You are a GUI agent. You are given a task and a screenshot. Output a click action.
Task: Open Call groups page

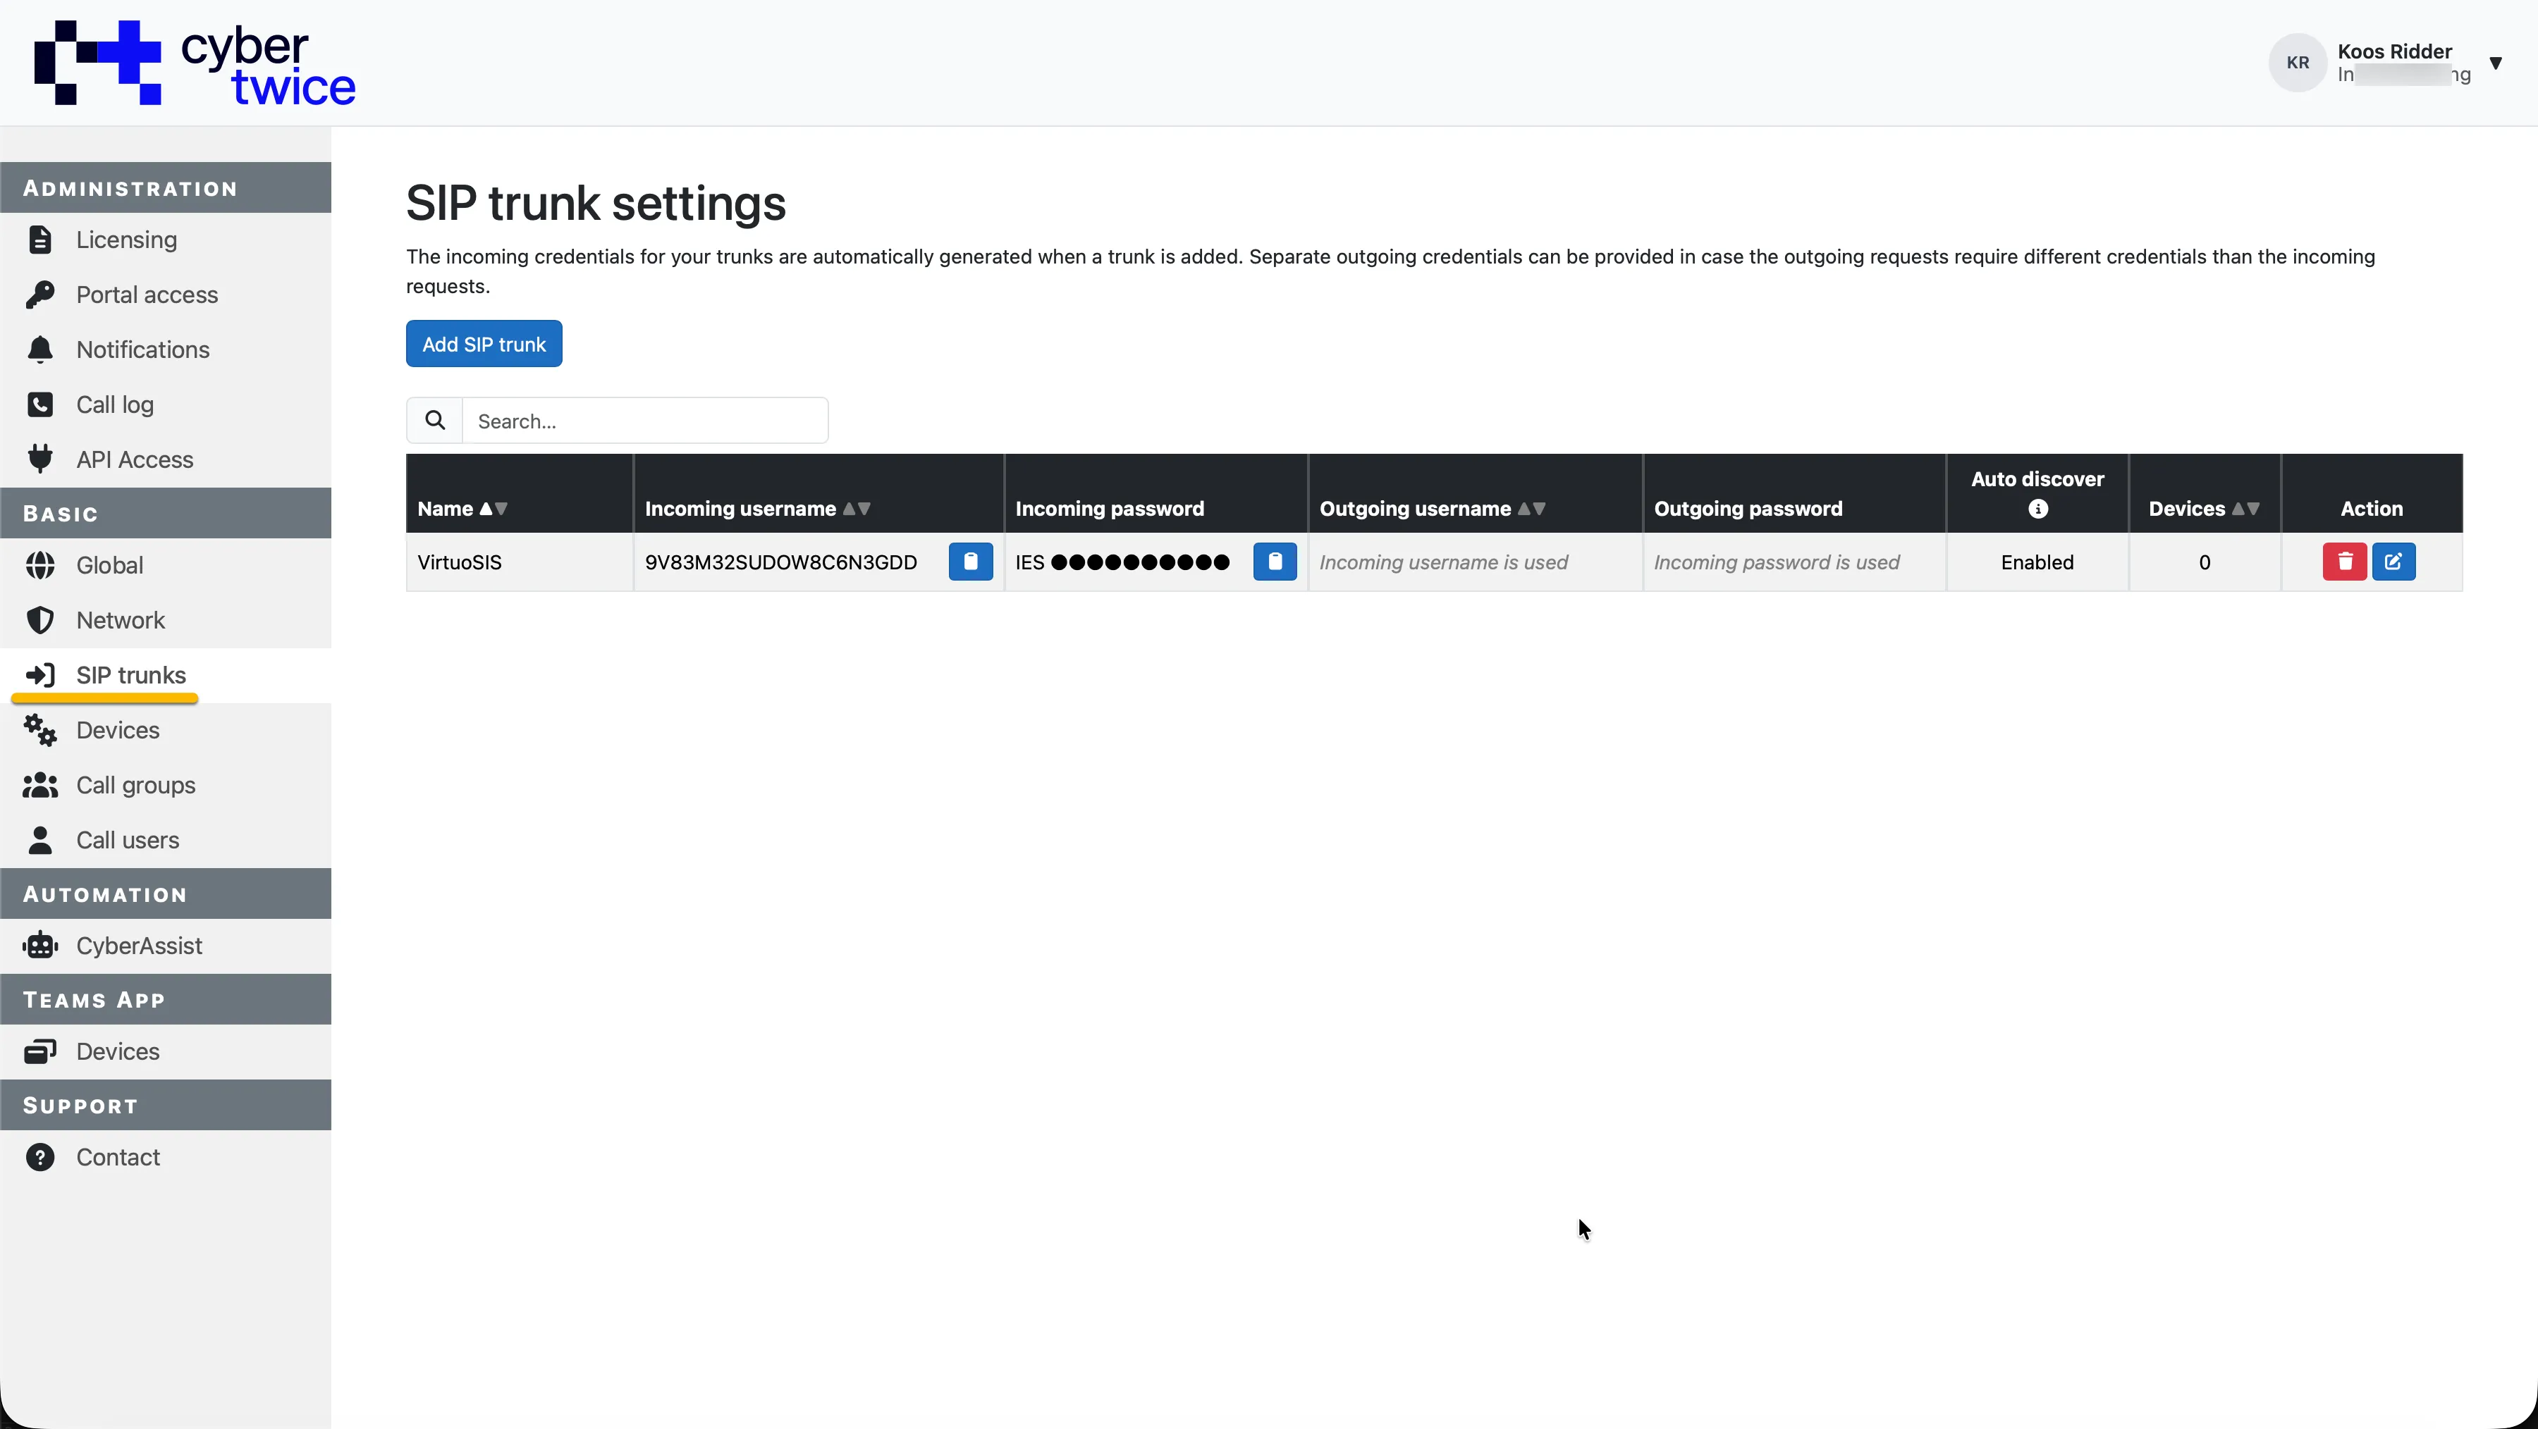pyautogui.click(x=166, y=786)
